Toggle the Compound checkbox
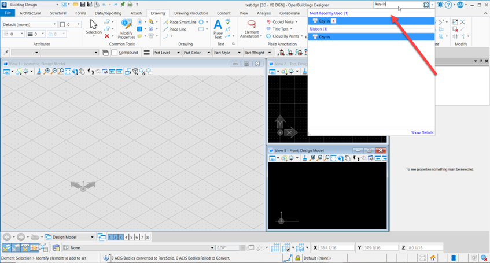Image resolution: width=490 pixels, height=263 pixels. [115, 53]
